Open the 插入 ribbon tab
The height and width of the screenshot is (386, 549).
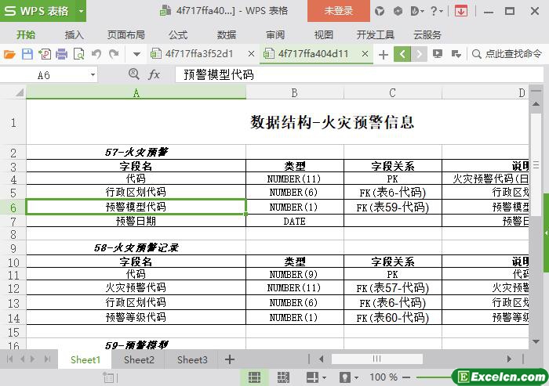pyautogui.click(x=75, y=35)
